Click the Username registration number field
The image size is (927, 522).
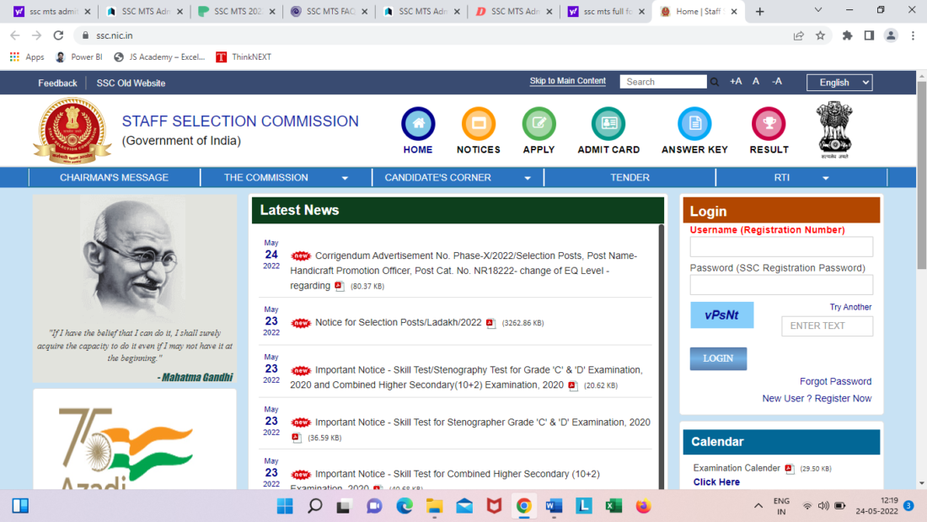781,246
